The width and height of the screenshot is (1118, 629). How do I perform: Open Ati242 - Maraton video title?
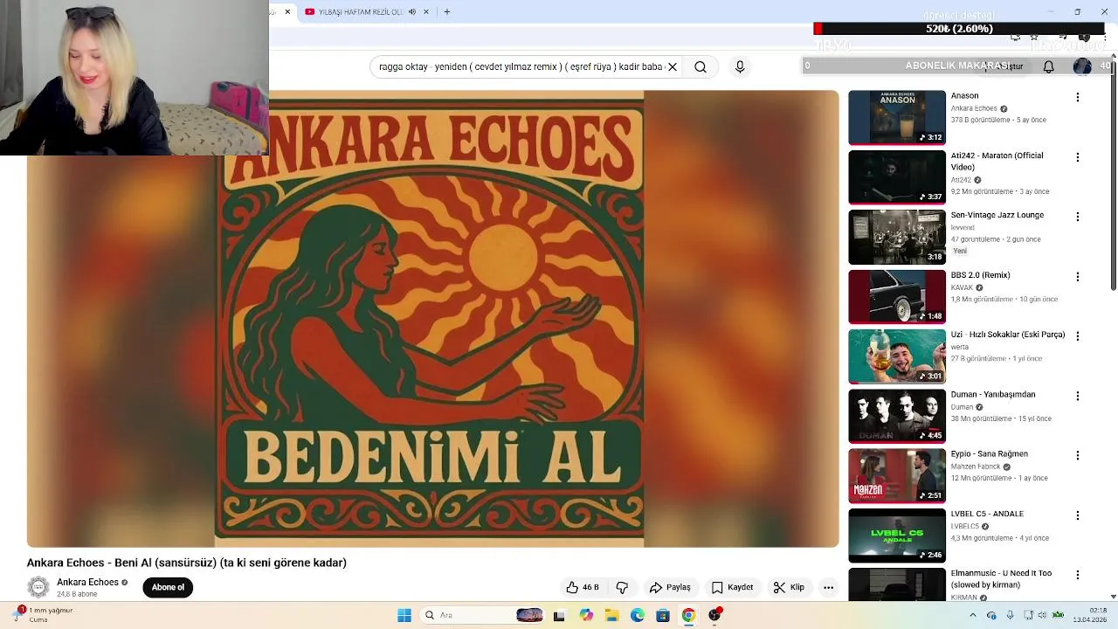[x=997, y=161]
